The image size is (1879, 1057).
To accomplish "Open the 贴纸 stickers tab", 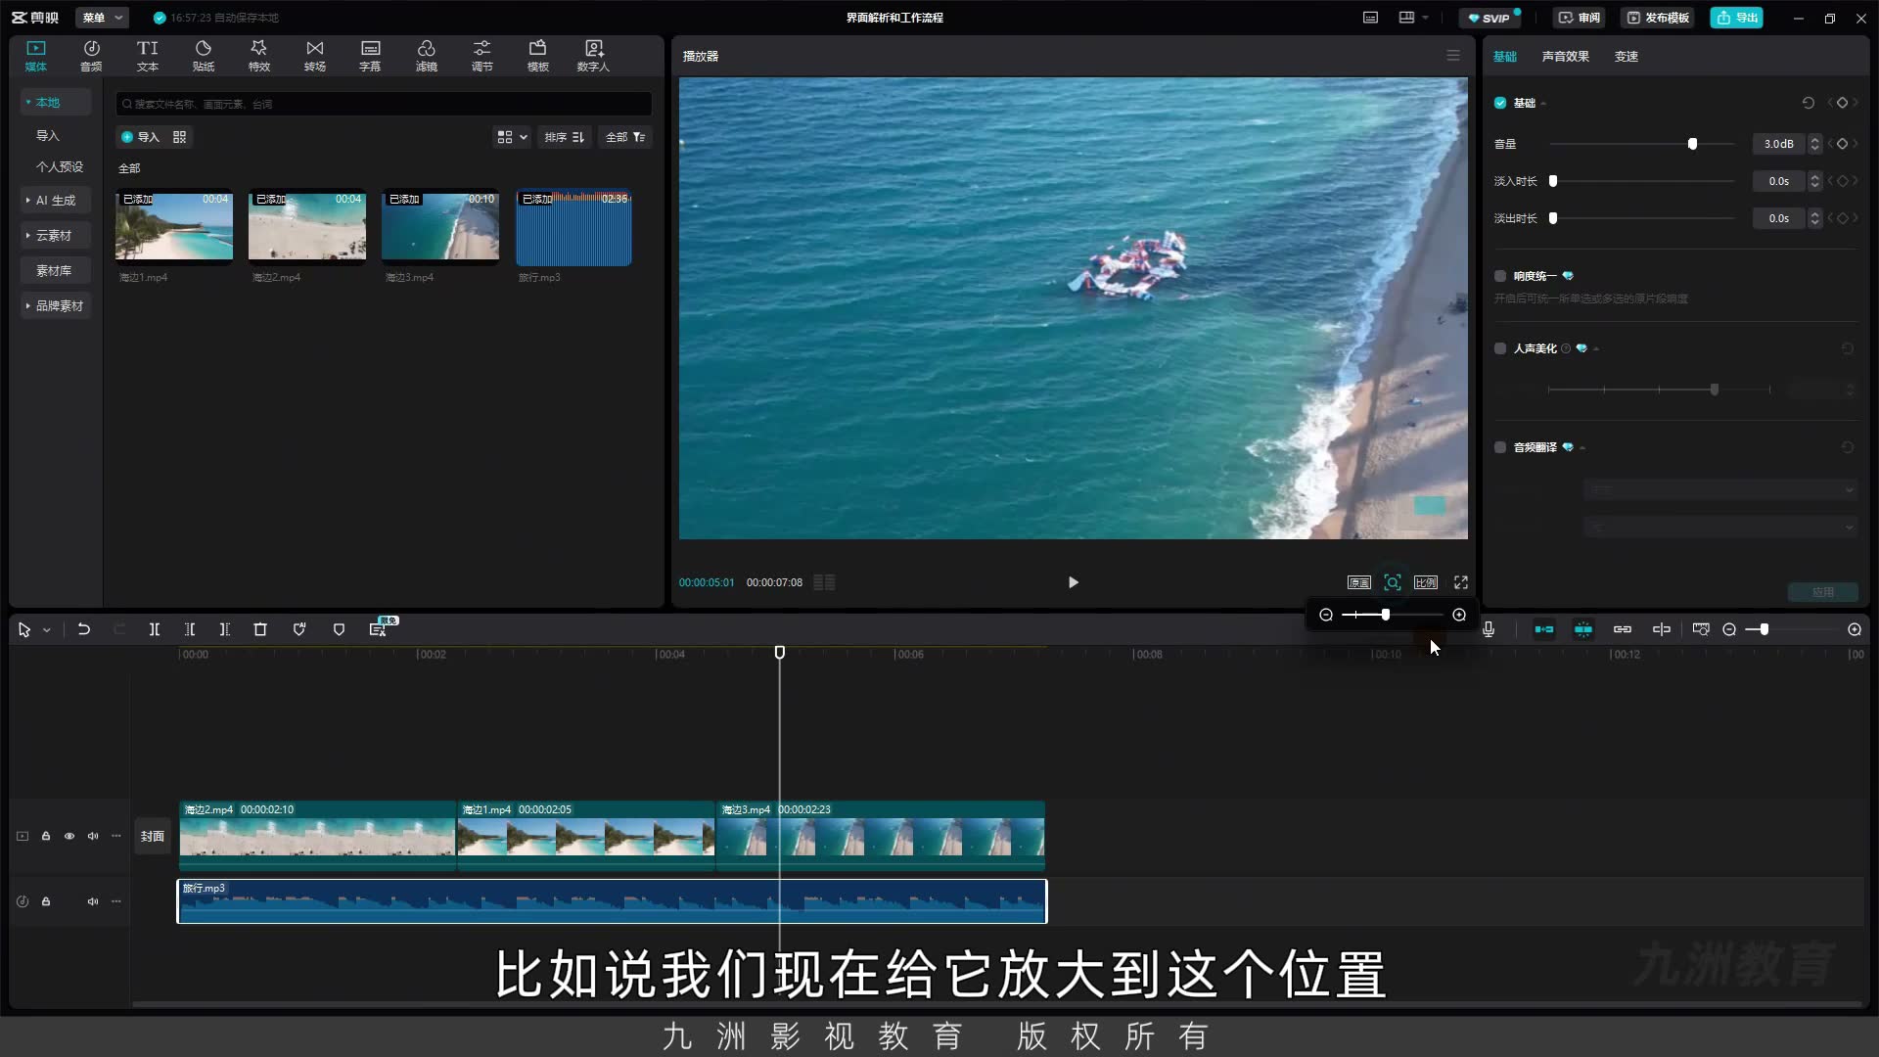I will point(203,56).
